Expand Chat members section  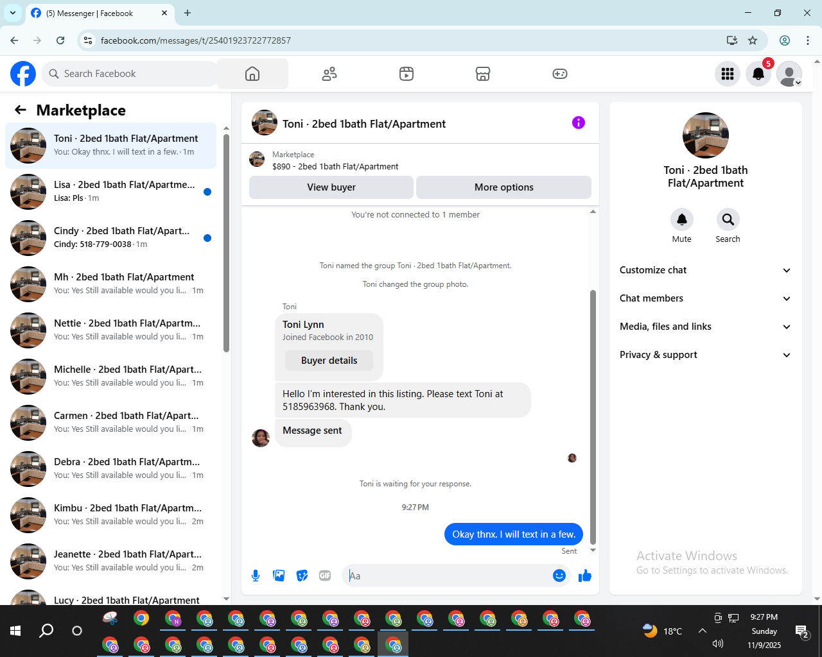coord(706,298)
